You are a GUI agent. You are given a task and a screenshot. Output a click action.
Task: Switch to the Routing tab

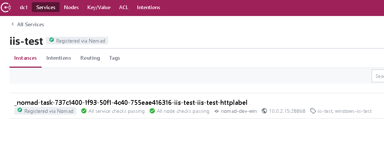[x=90, y=58]
